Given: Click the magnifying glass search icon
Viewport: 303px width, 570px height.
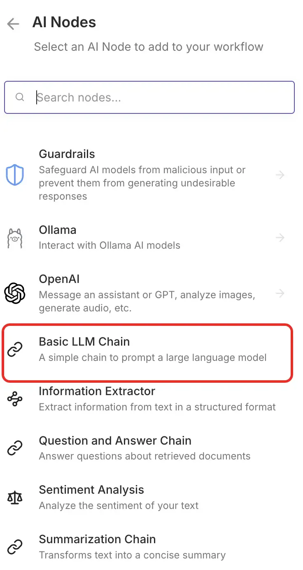Looking at the screenshot, I should pos(20,97).
